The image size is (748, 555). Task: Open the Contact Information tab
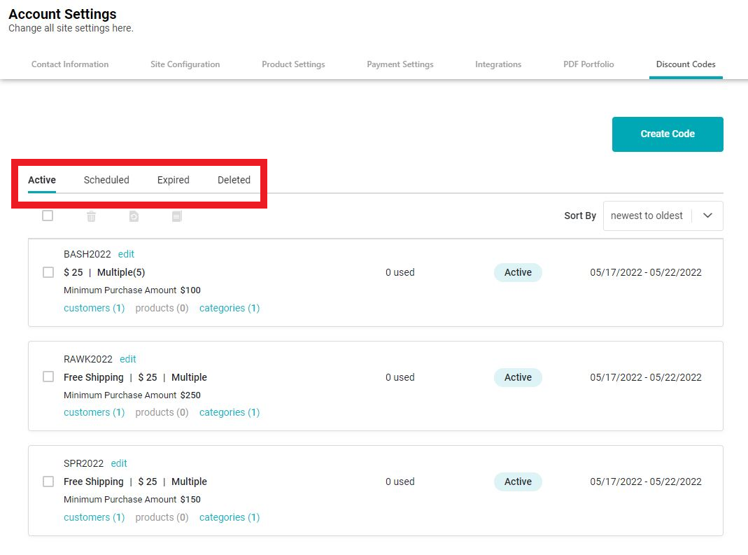tap(70, 64)
